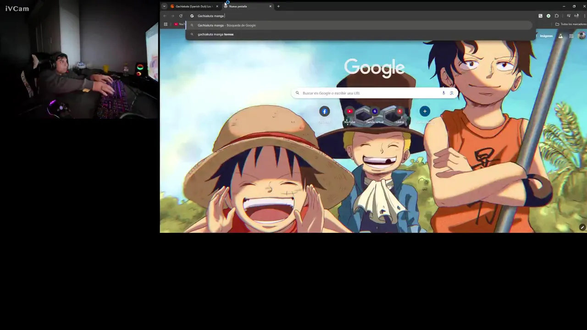587x330 pixels.
Task: Open the Google account avatar on the page
Action: (x=582, y=36)
